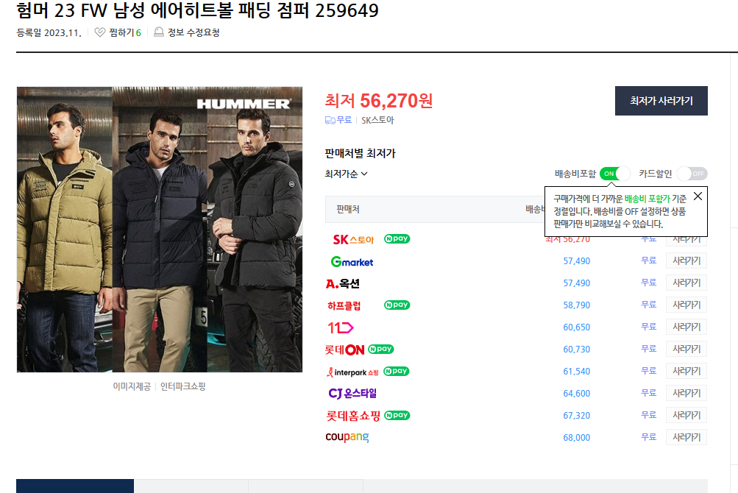Click the 롯데ON seller logo
This screenshot has width=738, height=493.
pos(345,349)
